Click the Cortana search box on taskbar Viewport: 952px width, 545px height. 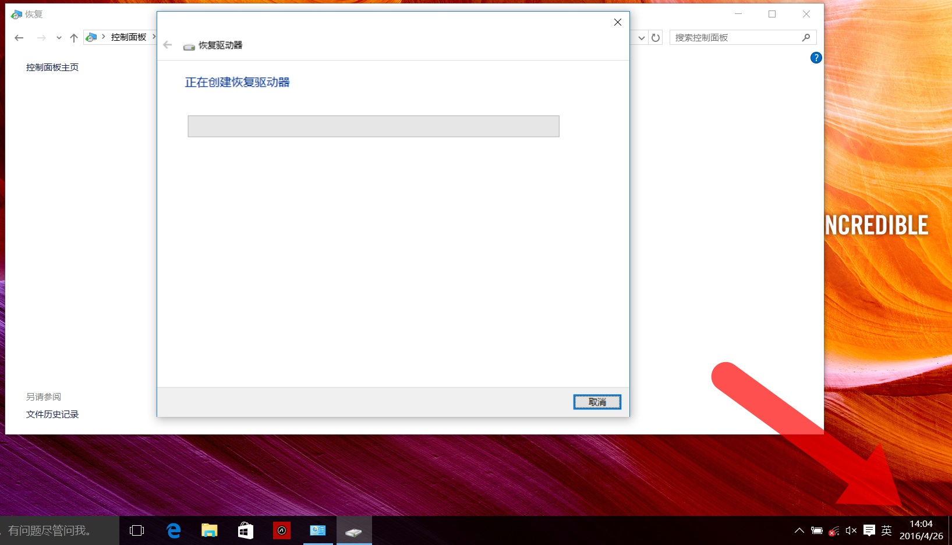coord(58,530)
